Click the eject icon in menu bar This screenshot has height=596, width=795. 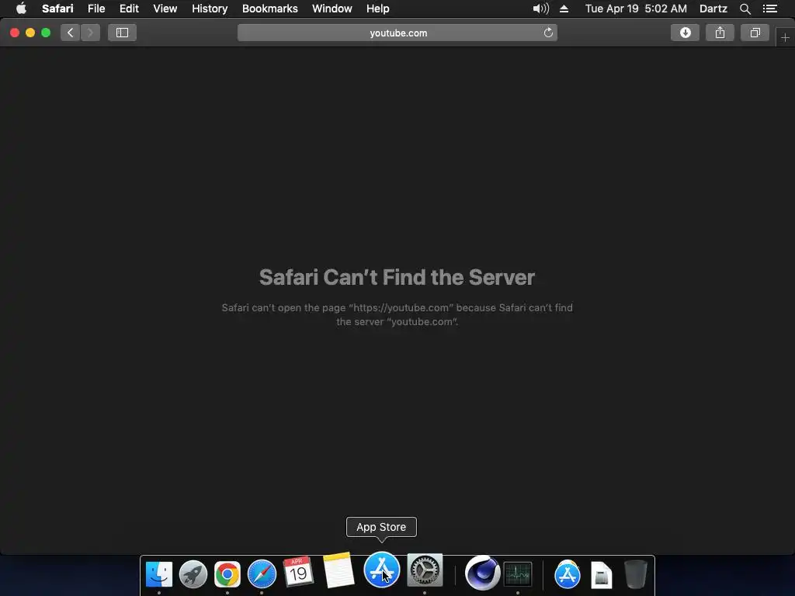564,9
